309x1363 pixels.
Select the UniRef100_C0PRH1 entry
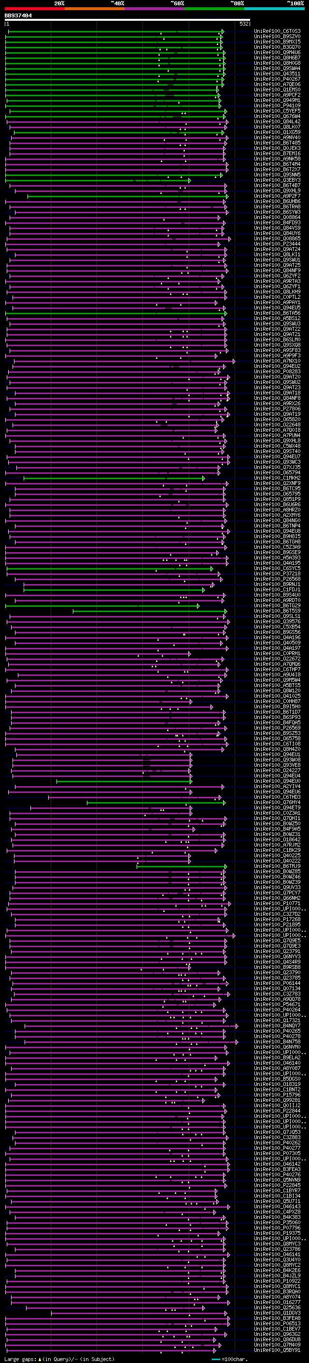[x=277, y=654]
